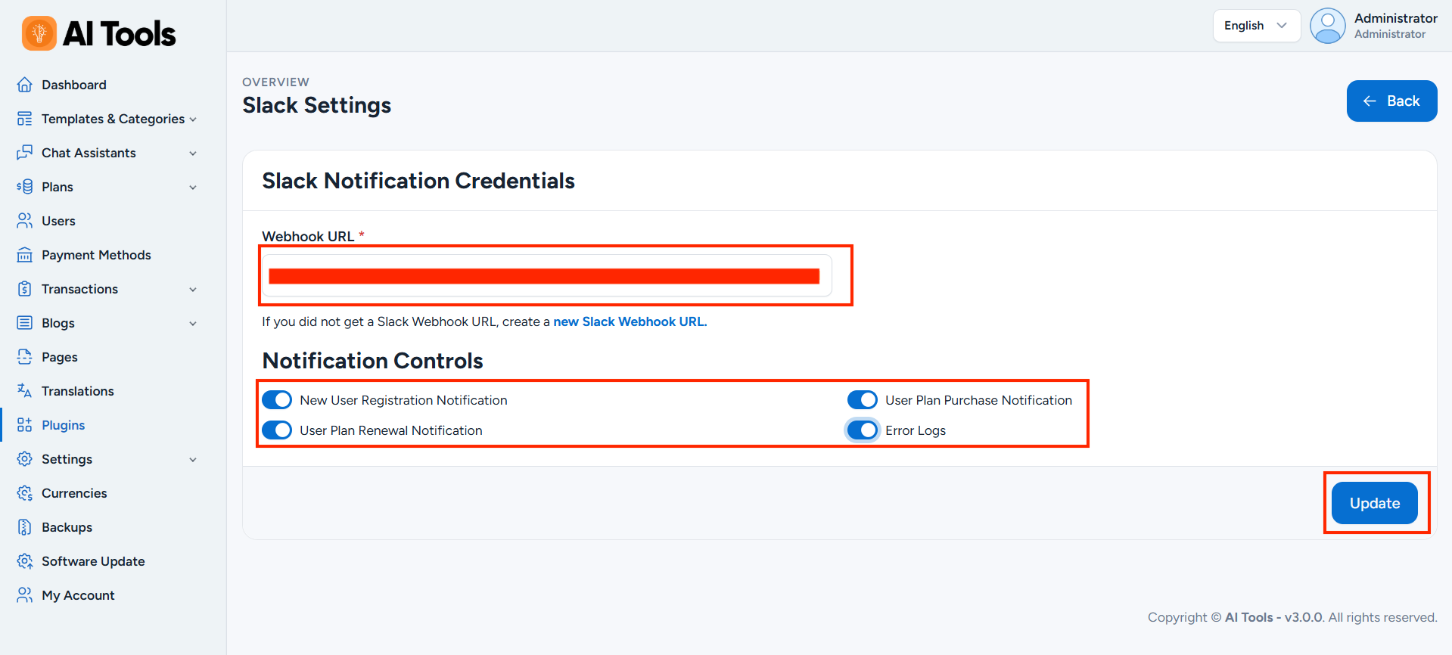1452x655 pixels.
Task: Click the Translations language icon
Action: pyautogui.click(x=25, y=391)
